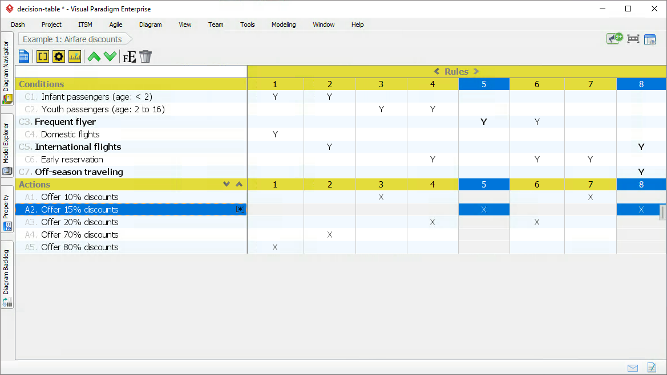Delete the selected row using trash icon
This screenshot has width=667, height=375.
(145, 56)
